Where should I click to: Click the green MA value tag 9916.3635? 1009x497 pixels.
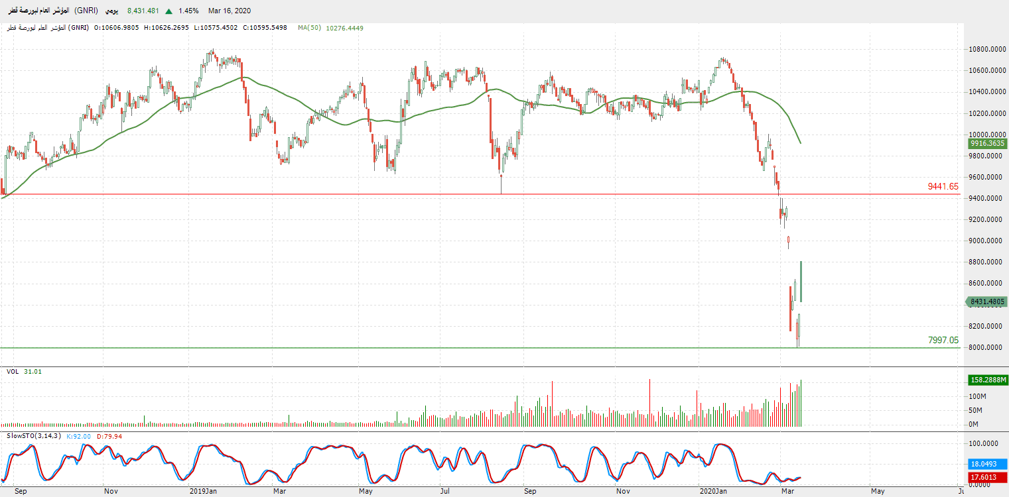tap(988, 143)
